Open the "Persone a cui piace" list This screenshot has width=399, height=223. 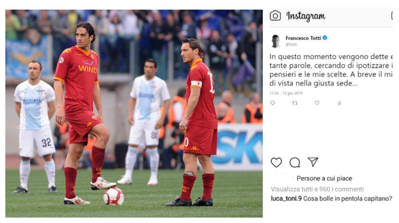click(x=324, y=179)
